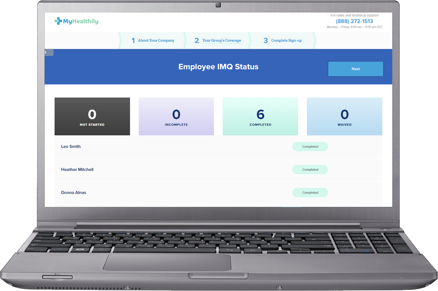This screenshot has height=291, width=438.
Task: Click Leo Smith's name
Action: 71,146
